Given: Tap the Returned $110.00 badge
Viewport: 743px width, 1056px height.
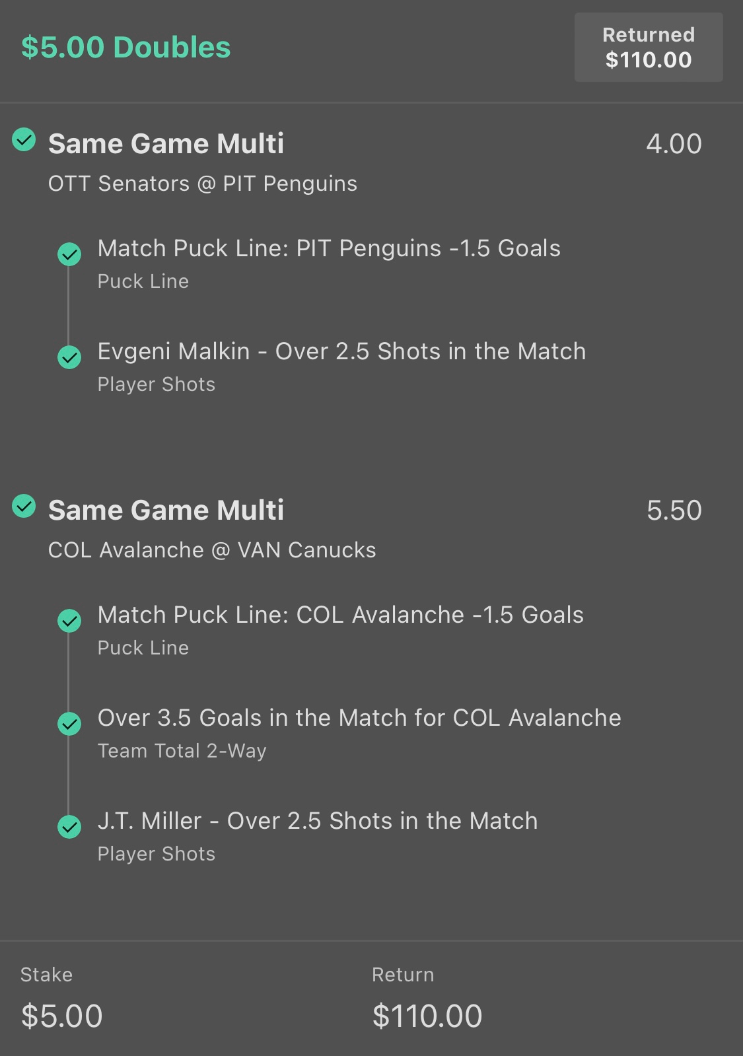Looking at the screenshot, I should click(648, 48).
